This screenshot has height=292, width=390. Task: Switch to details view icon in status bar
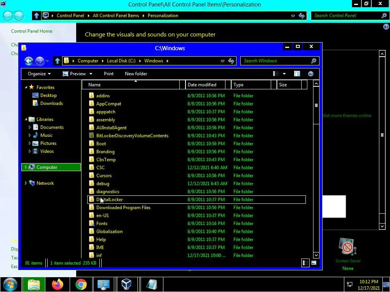(x=305, y=263)
